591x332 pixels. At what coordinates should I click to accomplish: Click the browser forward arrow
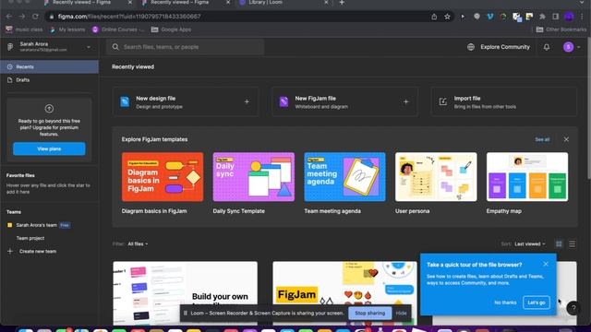pos(22,17)
